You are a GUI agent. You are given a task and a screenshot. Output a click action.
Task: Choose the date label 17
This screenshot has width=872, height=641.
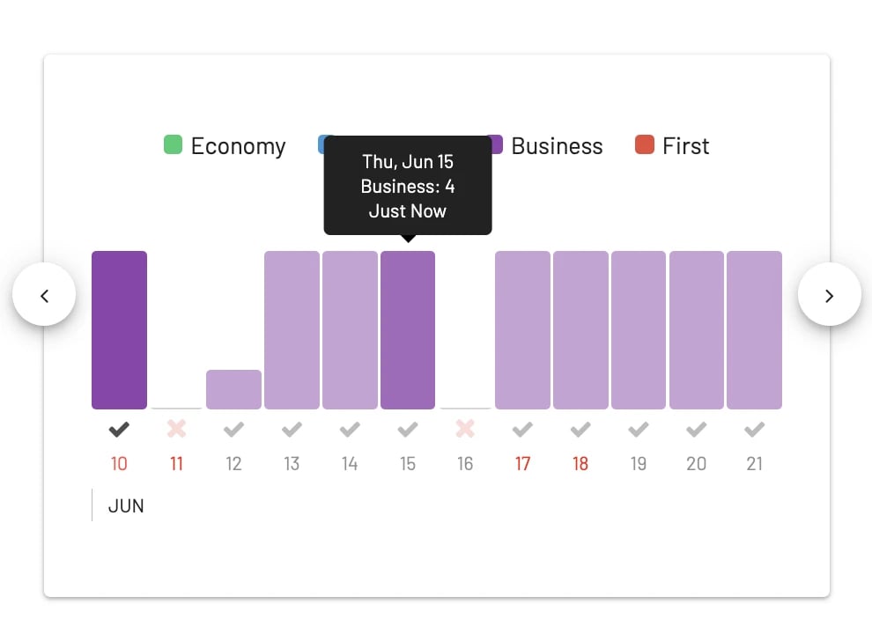tap(522, 464)
